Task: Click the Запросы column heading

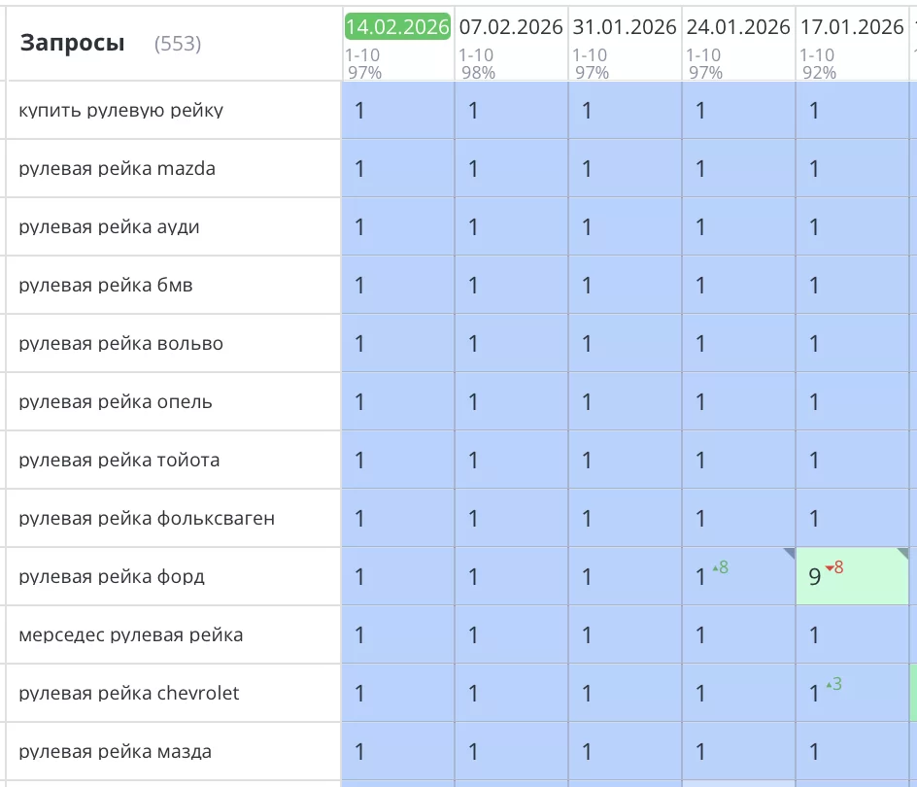Action: click(x=73, y=43)
